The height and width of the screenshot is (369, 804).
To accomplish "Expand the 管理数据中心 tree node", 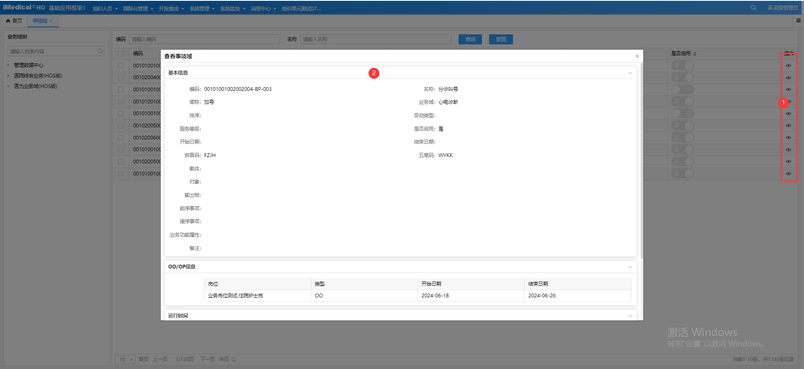I will (x=8, y=65).
